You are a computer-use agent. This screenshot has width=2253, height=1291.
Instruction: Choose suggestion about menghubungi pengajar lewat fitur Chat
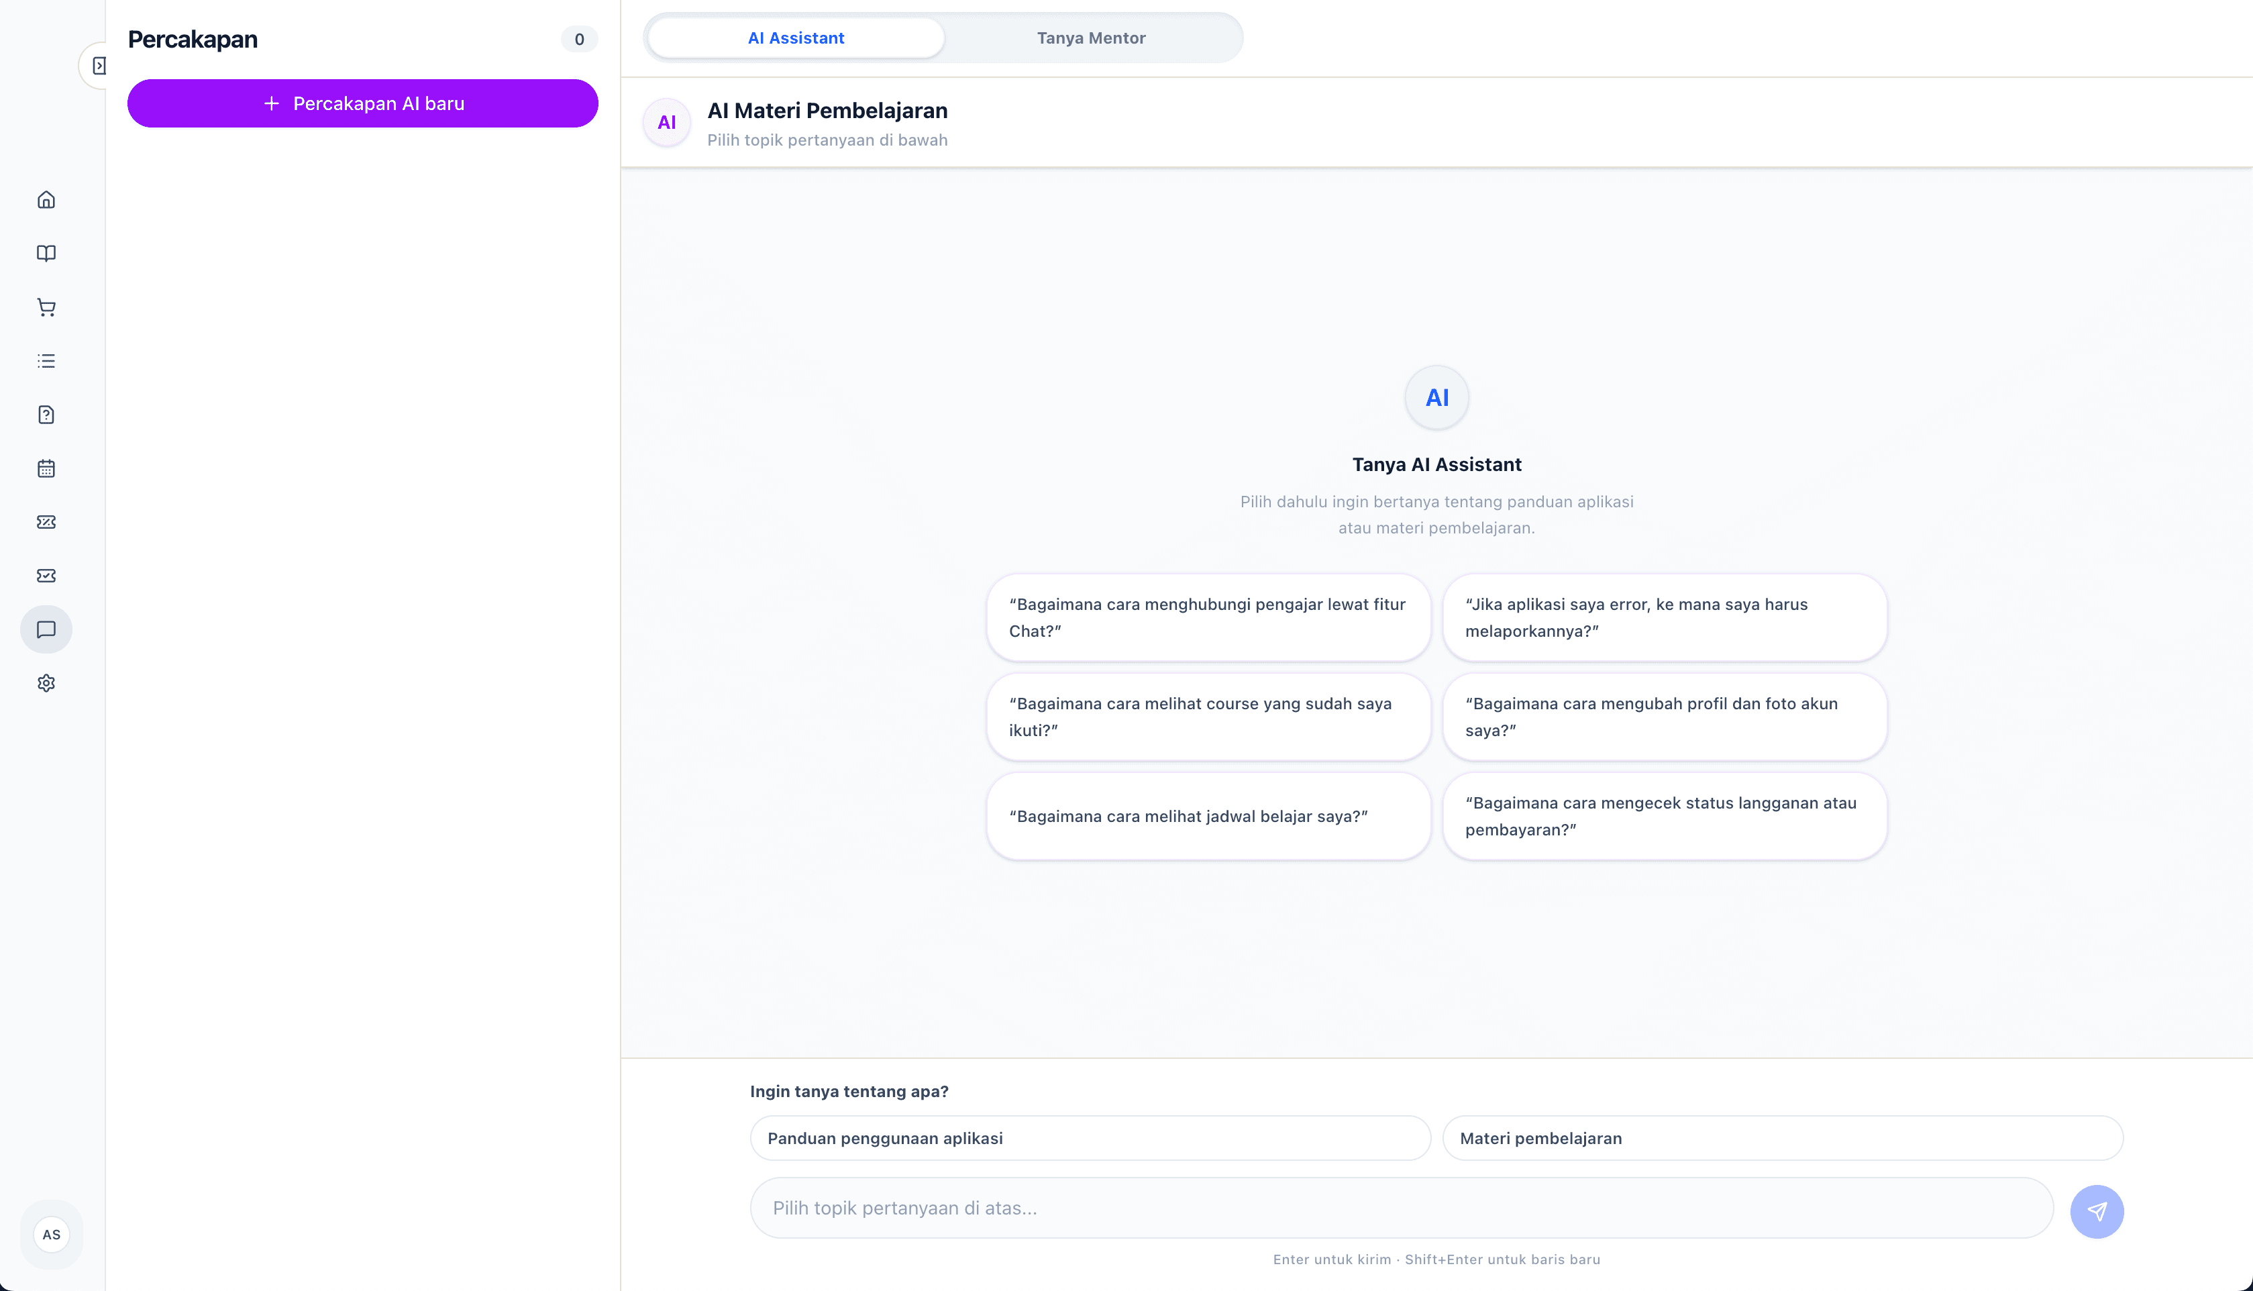(x=1208, y=617)
